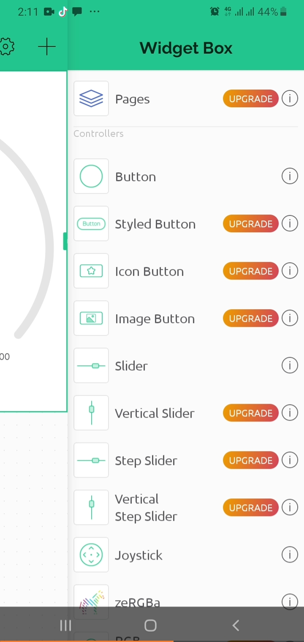Tap Upgrade next to Vertical Slider

(x=250, y=413)
